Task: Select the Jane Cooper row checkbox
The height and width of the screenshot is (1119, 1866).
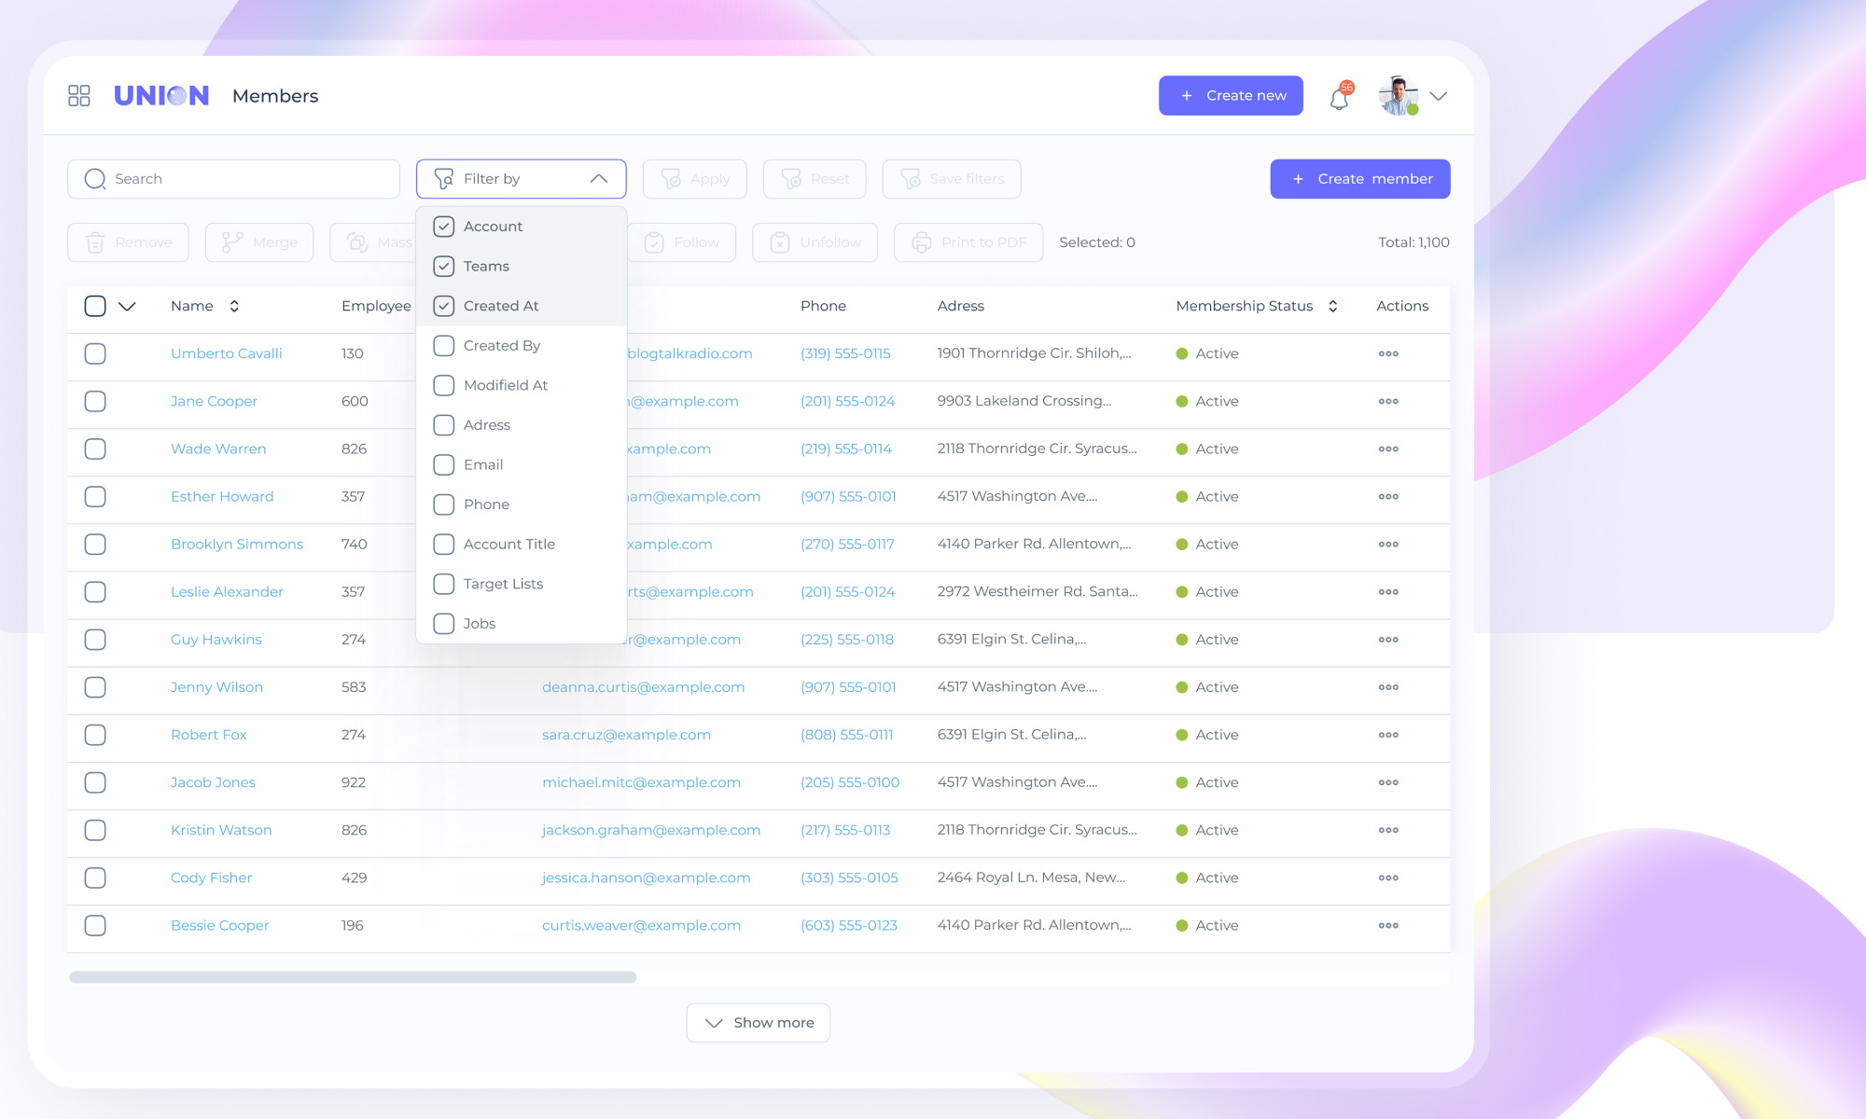Action: click(95, 401)
